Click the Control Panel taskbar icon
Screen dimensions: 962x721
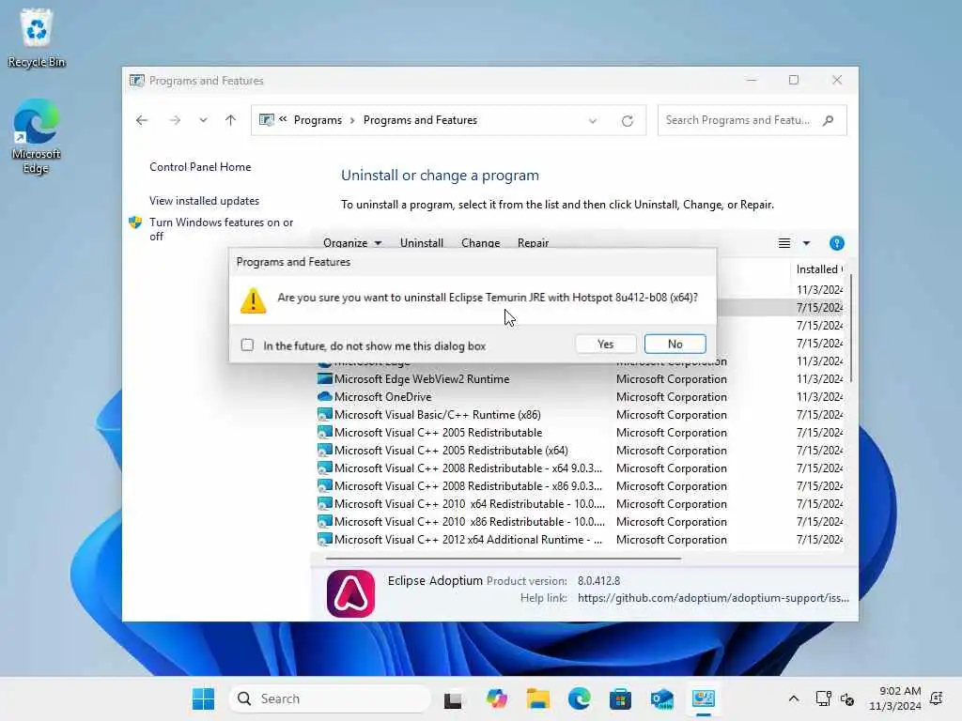pos(703,698)
